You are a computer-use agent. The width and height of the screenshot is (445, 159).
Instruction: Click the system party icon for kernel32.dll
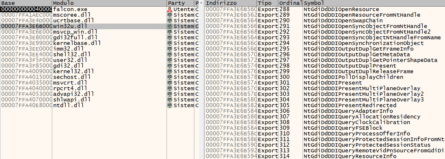(x=171, y=71)
